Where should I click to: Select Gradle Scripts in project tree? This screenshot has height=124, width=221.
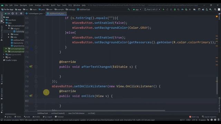pyautogui.click(x=10, y=60)
